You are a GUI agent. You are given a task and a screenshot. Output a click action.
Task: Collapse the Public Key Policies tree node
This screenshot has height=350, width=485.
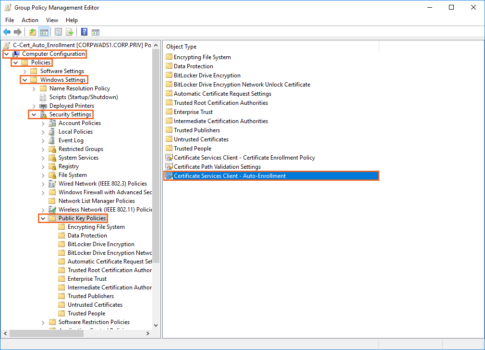pyautogui.click(x=43, y=218)
